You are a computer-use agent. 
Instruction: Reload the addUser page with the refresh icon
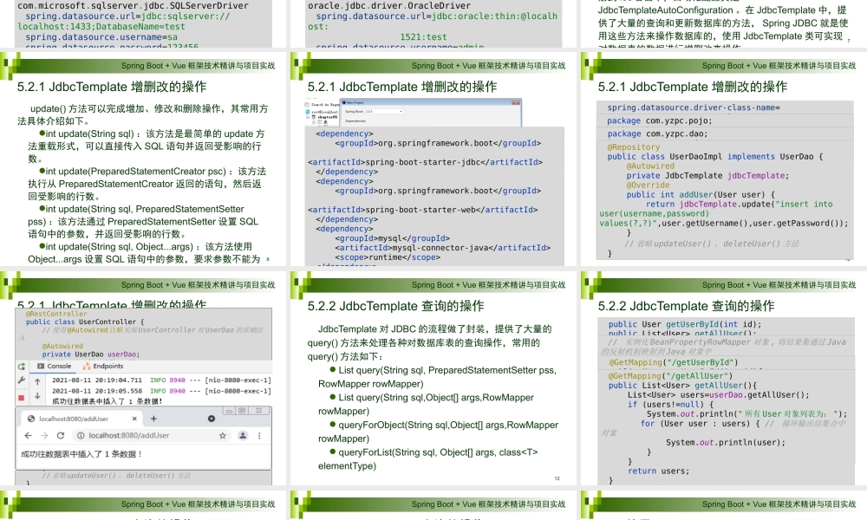[61, 436]
